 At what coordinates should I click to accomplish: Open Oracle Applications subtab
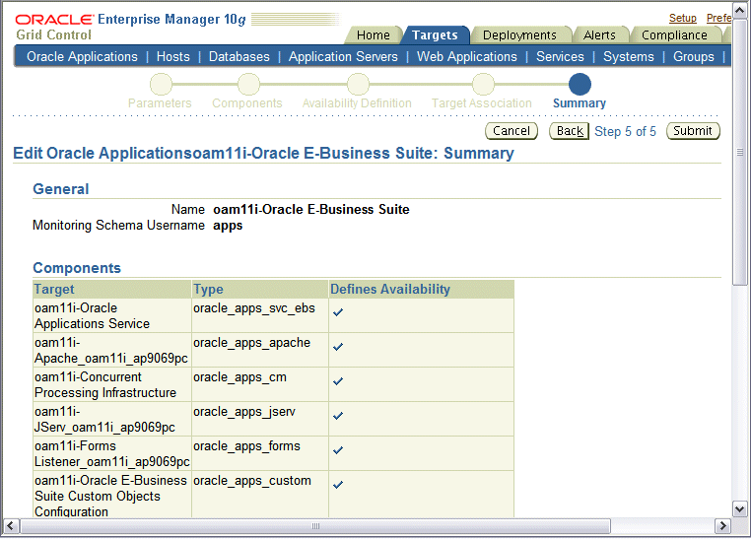tap(82, 56)
